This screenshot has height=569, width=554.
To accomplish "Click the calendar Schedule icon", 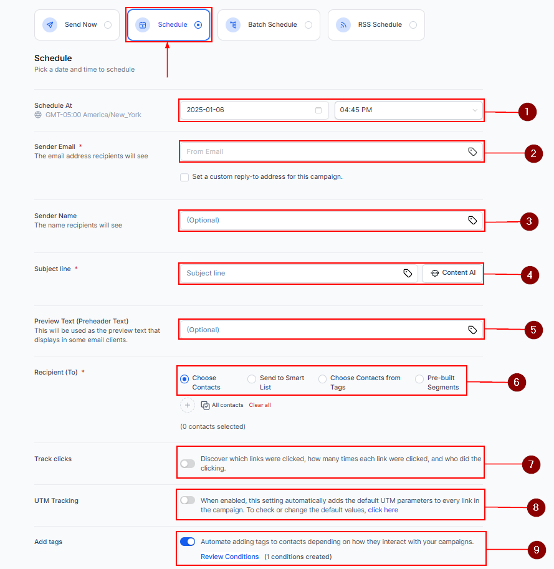I will click(x=143, y=25).
